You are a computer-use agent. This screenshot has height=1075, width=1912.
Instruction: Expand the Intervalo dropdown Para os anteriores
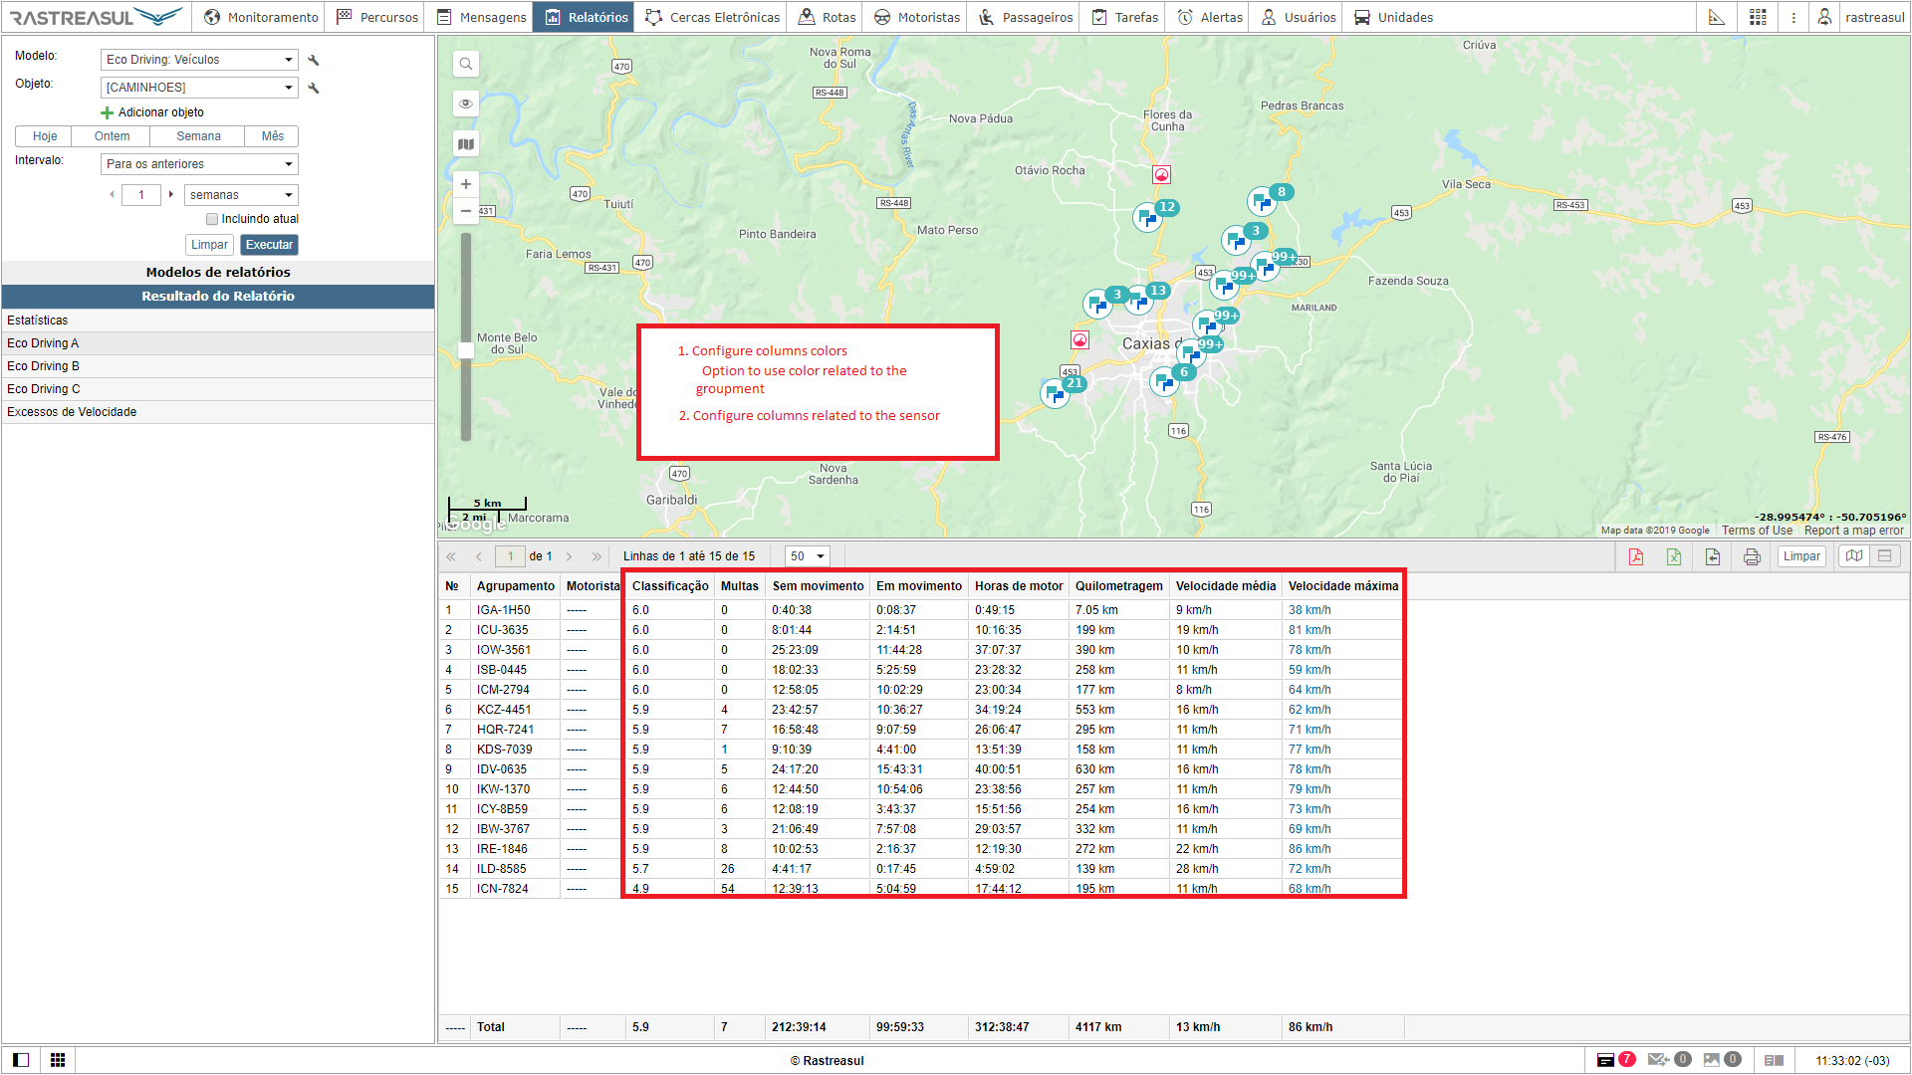(199, 164)
